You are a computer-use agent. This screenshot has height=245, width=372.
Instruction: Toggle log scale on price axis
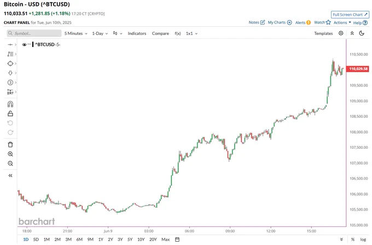tap(363, 240)
